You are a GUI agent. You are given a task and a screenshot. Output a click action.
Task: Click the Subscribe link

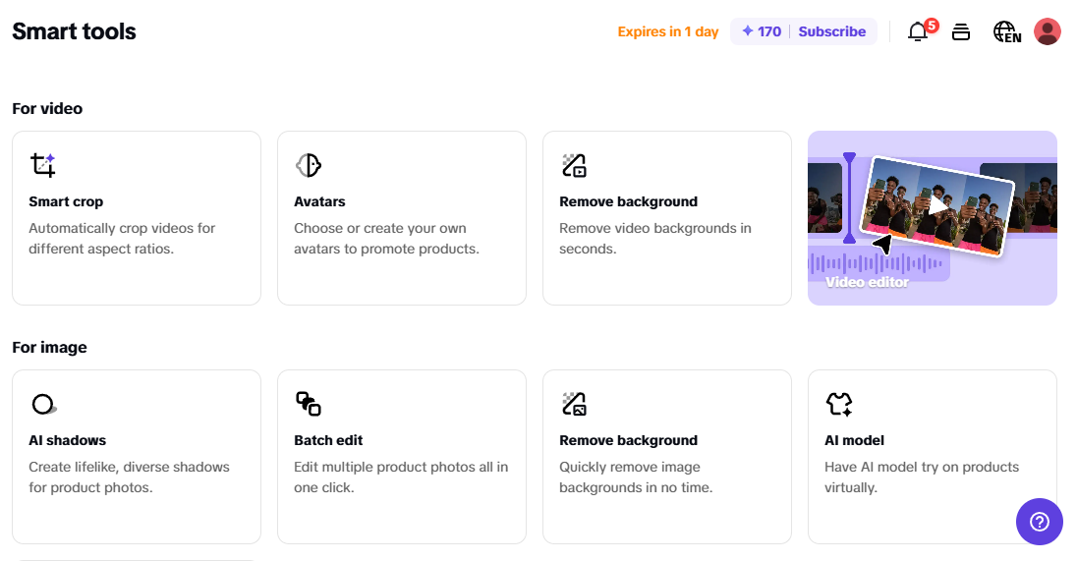831,31
